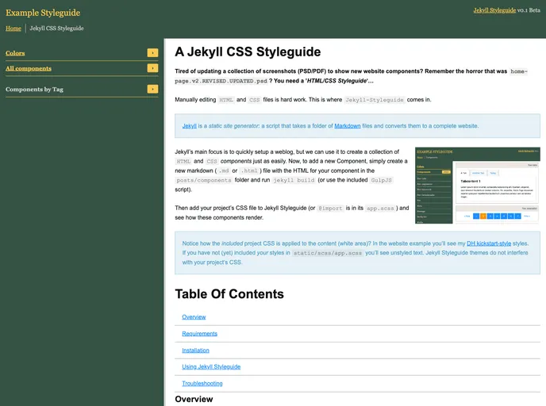The image size is (546, 406).
Task: Click the Example Styleguide site title
Action: tap(43, 13)
